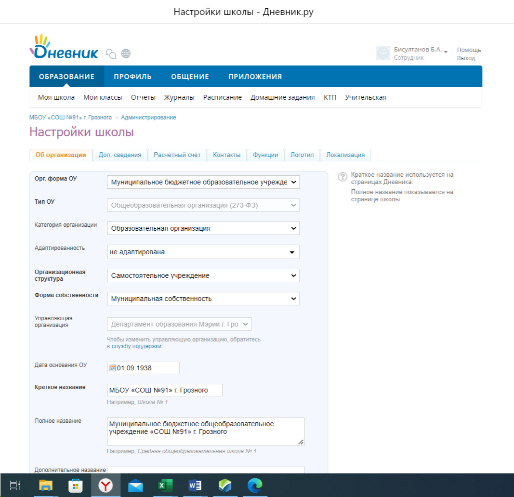Expand the Адаптированность dropdown
514x497 pixels.
[203, 252]
